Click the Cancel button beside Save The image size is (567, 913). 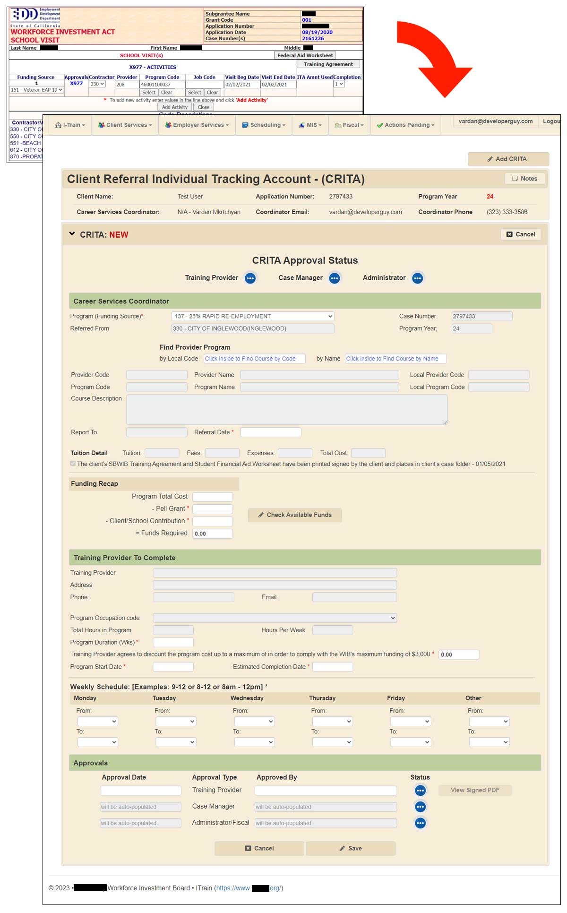259,848
